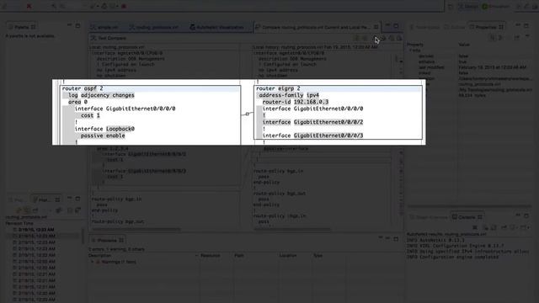Viewport: 539px width, 303px height.
Task: Open the Properties view tab
Action: [x=487, y=27]
